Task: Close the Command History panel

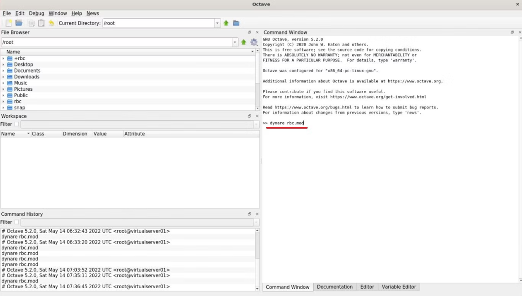Action: click(x=257, y=214)
